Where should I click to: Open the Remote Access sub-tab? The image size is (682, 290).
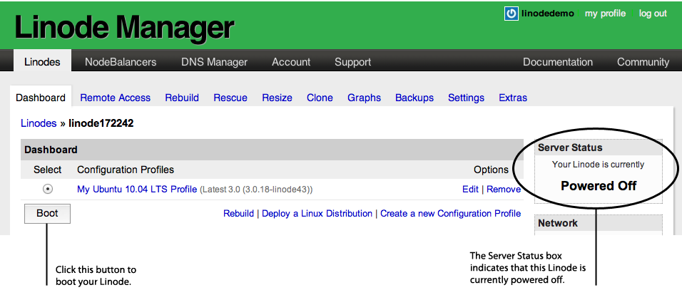click(116, 98)
